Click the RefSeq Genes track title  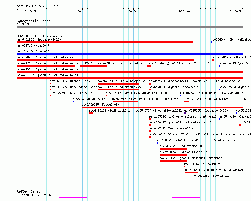click(28, 191)
